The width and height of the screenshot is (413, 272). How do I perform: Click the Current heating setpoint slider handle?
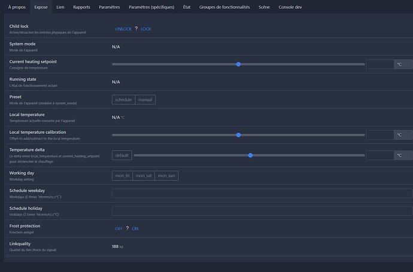point(238,64)
